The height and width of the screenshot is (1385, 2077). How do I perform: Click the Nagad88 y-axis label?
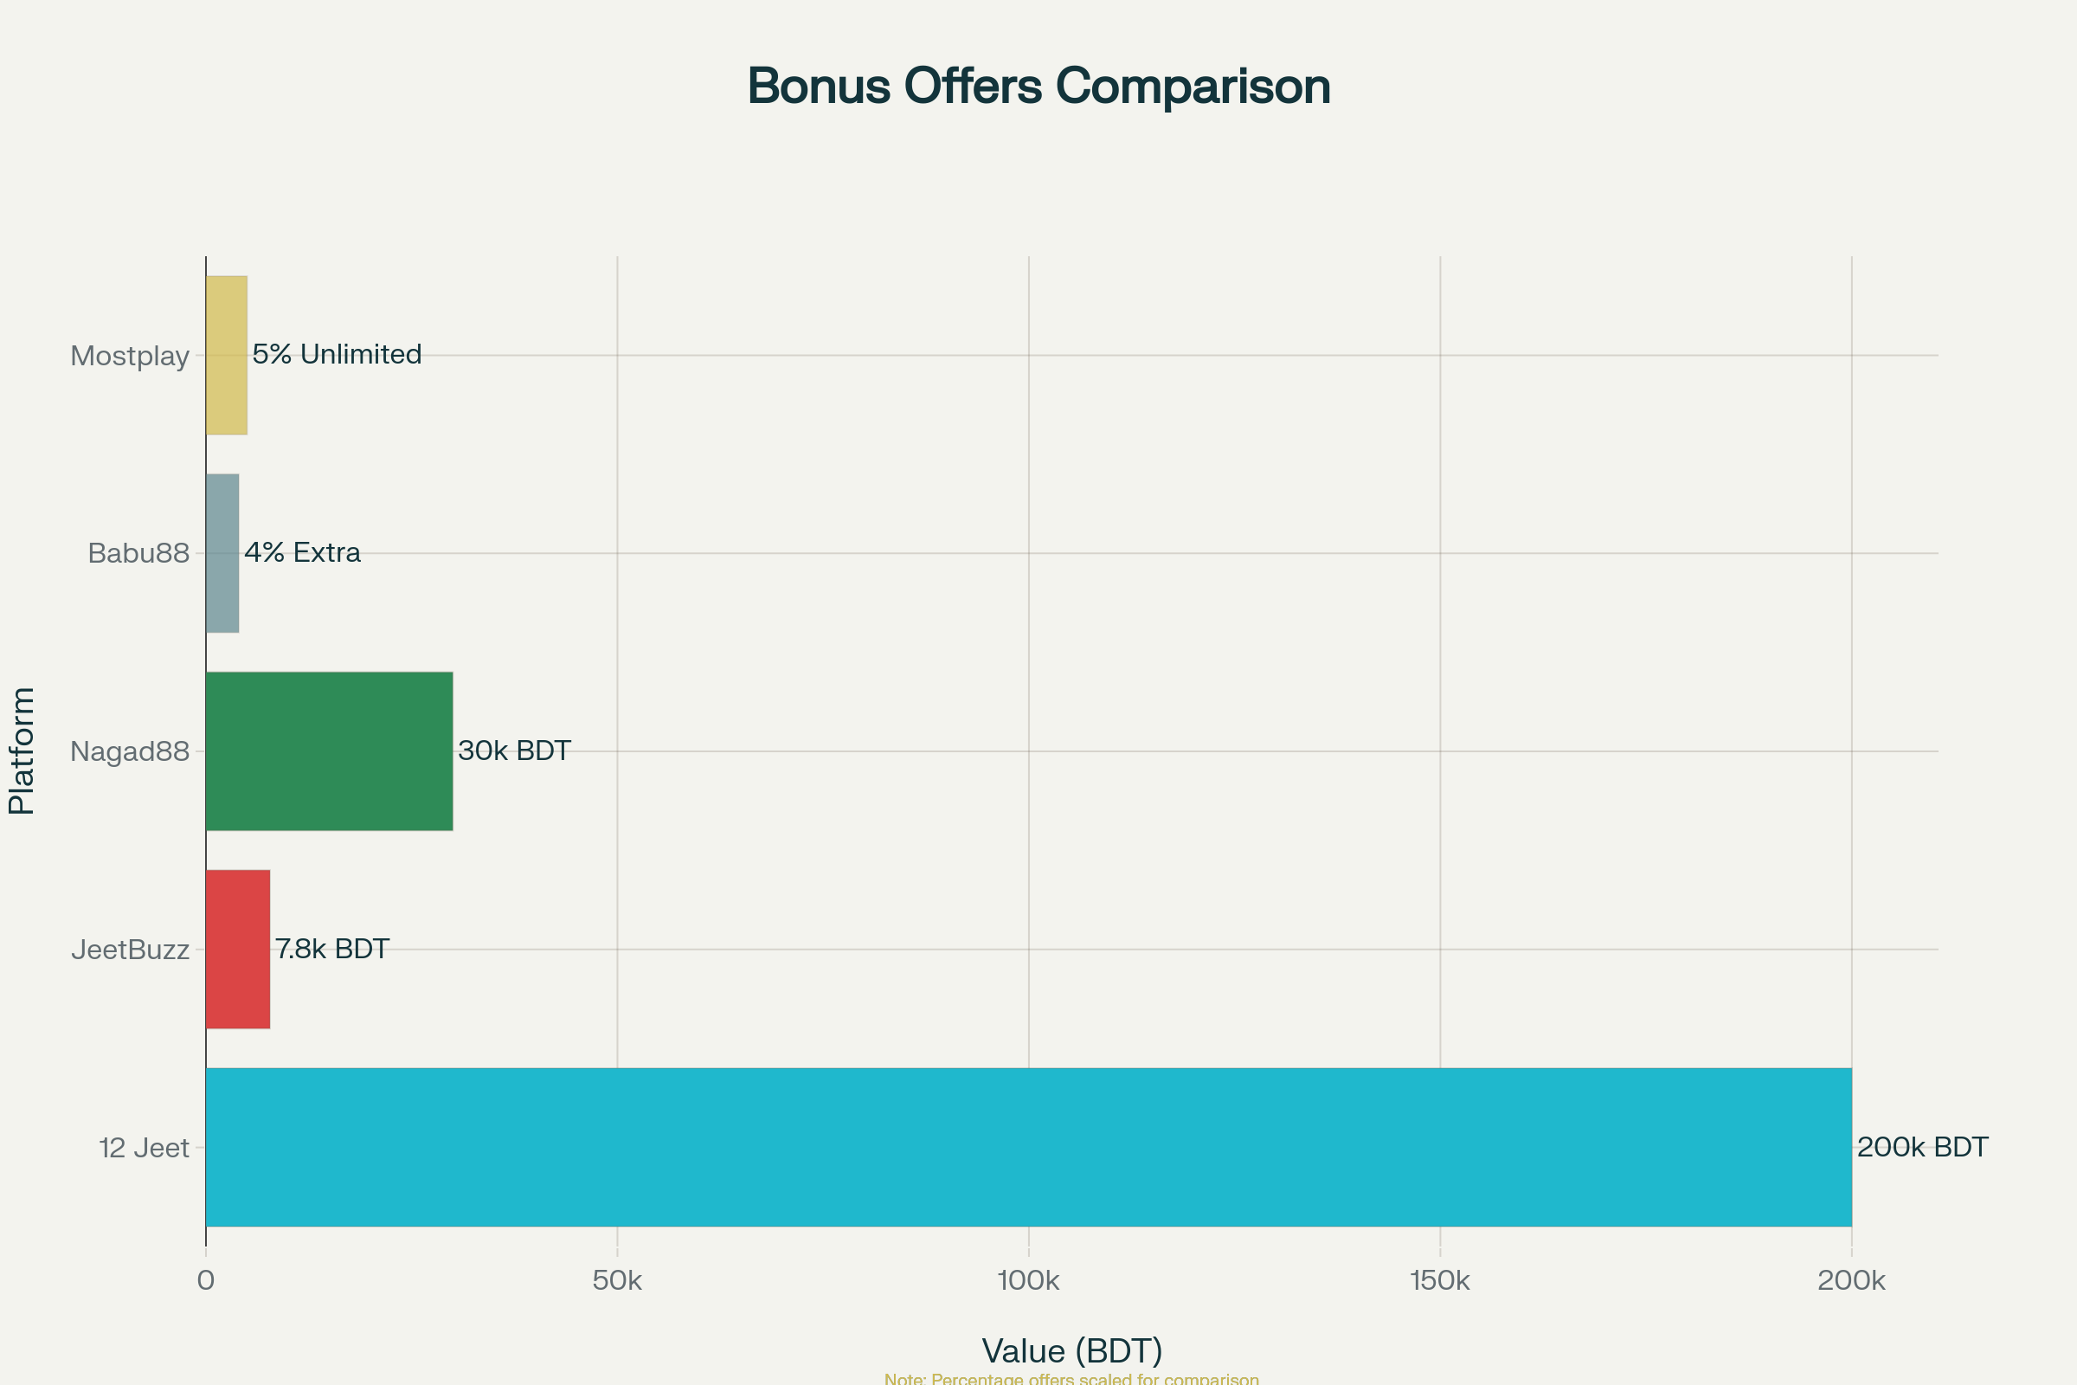[x=130, y=751]
